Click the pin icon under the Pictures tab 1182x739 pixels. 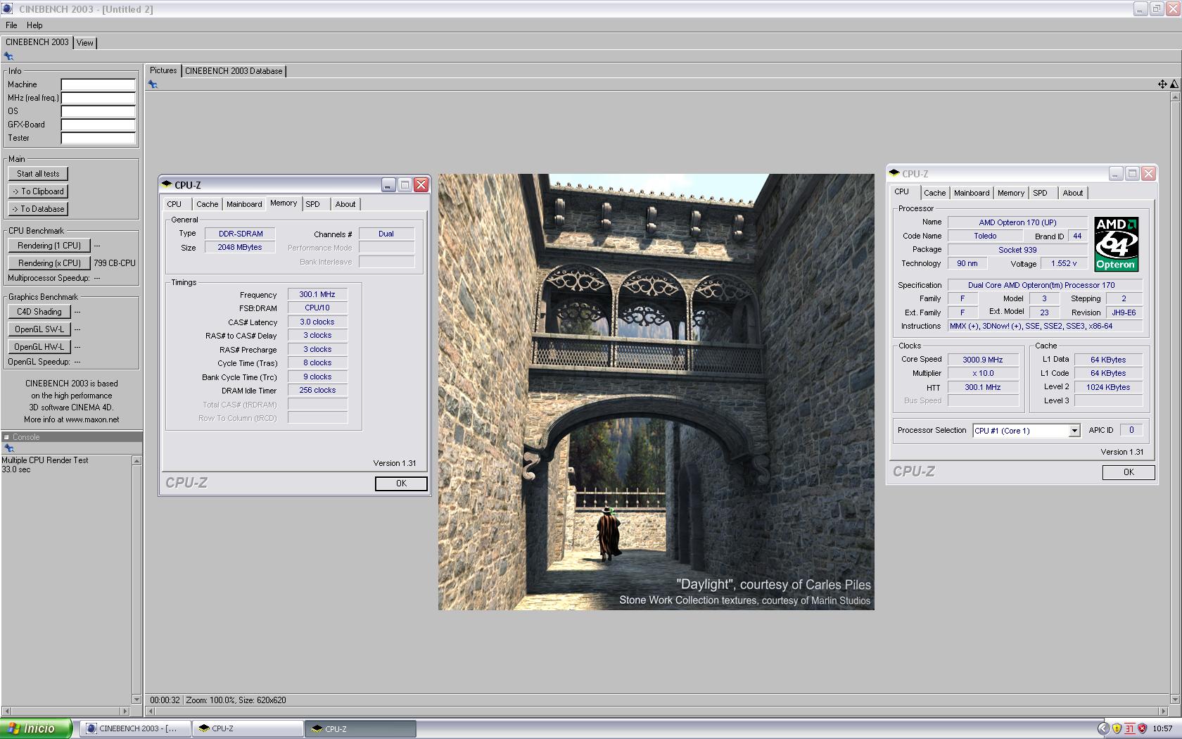153,84
